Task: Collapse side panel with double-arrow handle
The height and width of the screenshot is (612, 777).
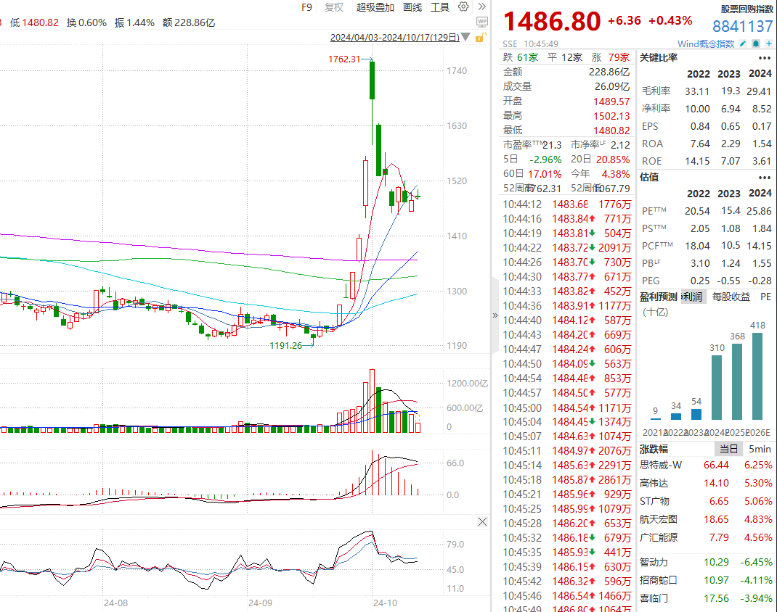Action: pyautogui.click(x=495, y=315)
